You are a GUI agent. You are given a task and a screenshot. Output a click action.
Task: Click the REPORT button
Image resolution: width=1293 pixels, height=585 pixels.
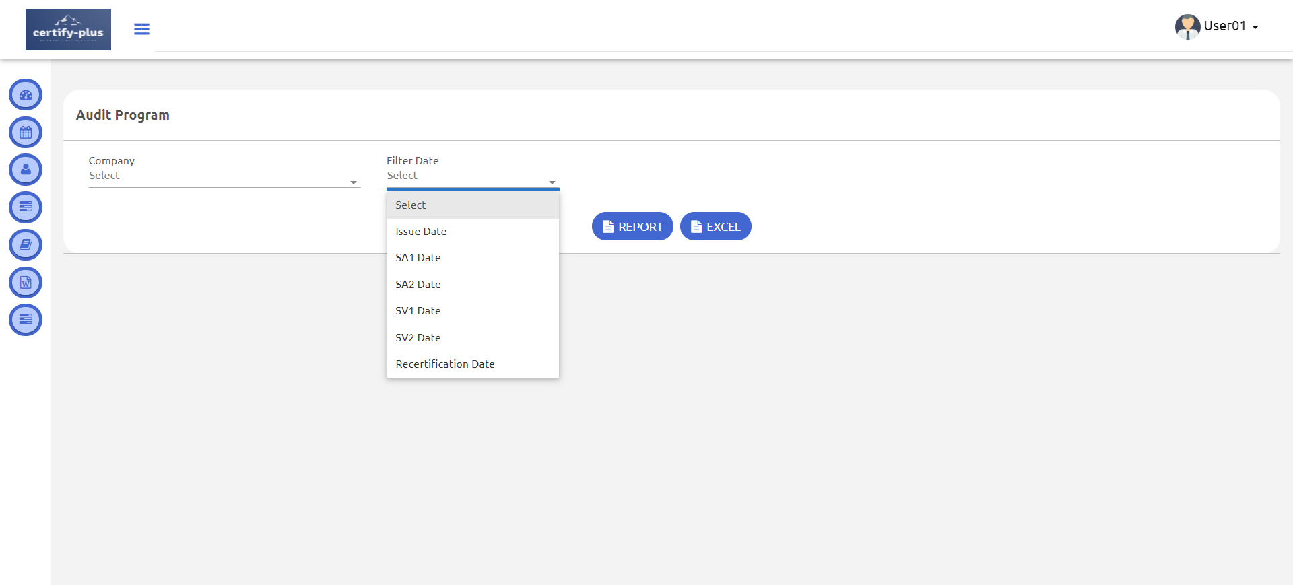[632, 227]
